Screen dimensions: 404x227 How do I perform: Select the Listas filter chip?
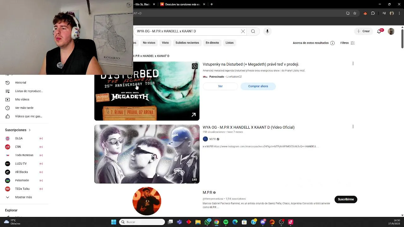pos(229,43)
